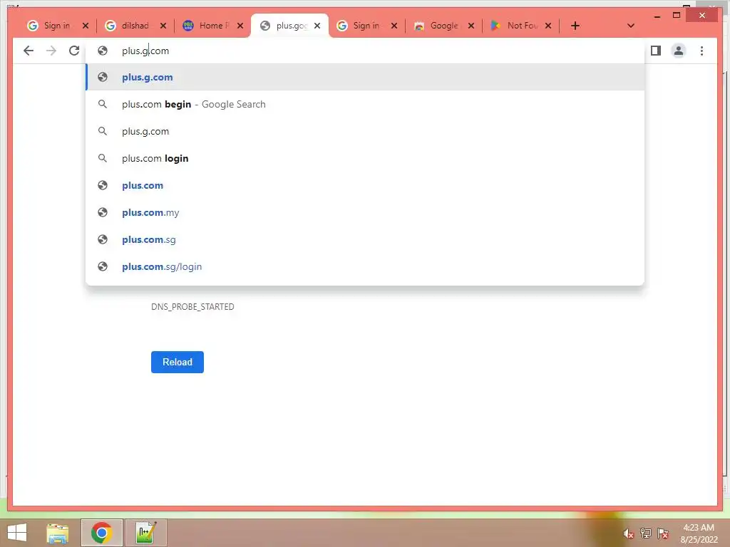Close the dilshad tab

pos(163,26)
